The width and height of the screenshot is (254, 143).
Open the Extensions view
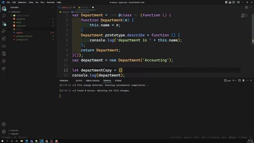point(4,39)
